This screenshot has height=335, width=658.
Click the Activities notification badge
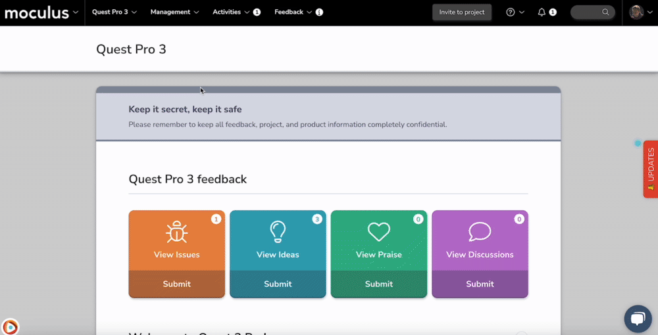257,12
